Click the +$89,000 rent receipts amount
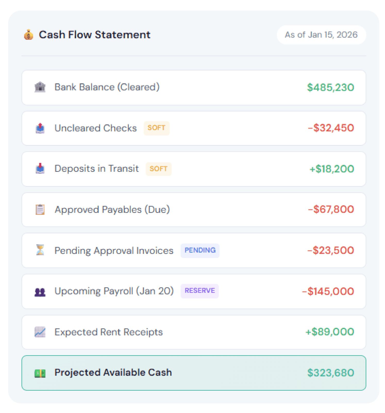The width and height of the screenshot is (385, 413). [330, 332]
